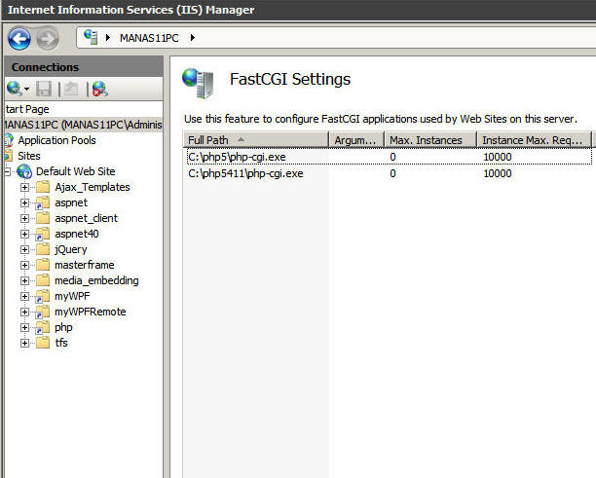Click the Ajax_Templates folder icon

point(43,187)
